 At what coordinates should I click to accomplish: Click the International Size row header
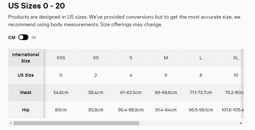pos(26,58)
